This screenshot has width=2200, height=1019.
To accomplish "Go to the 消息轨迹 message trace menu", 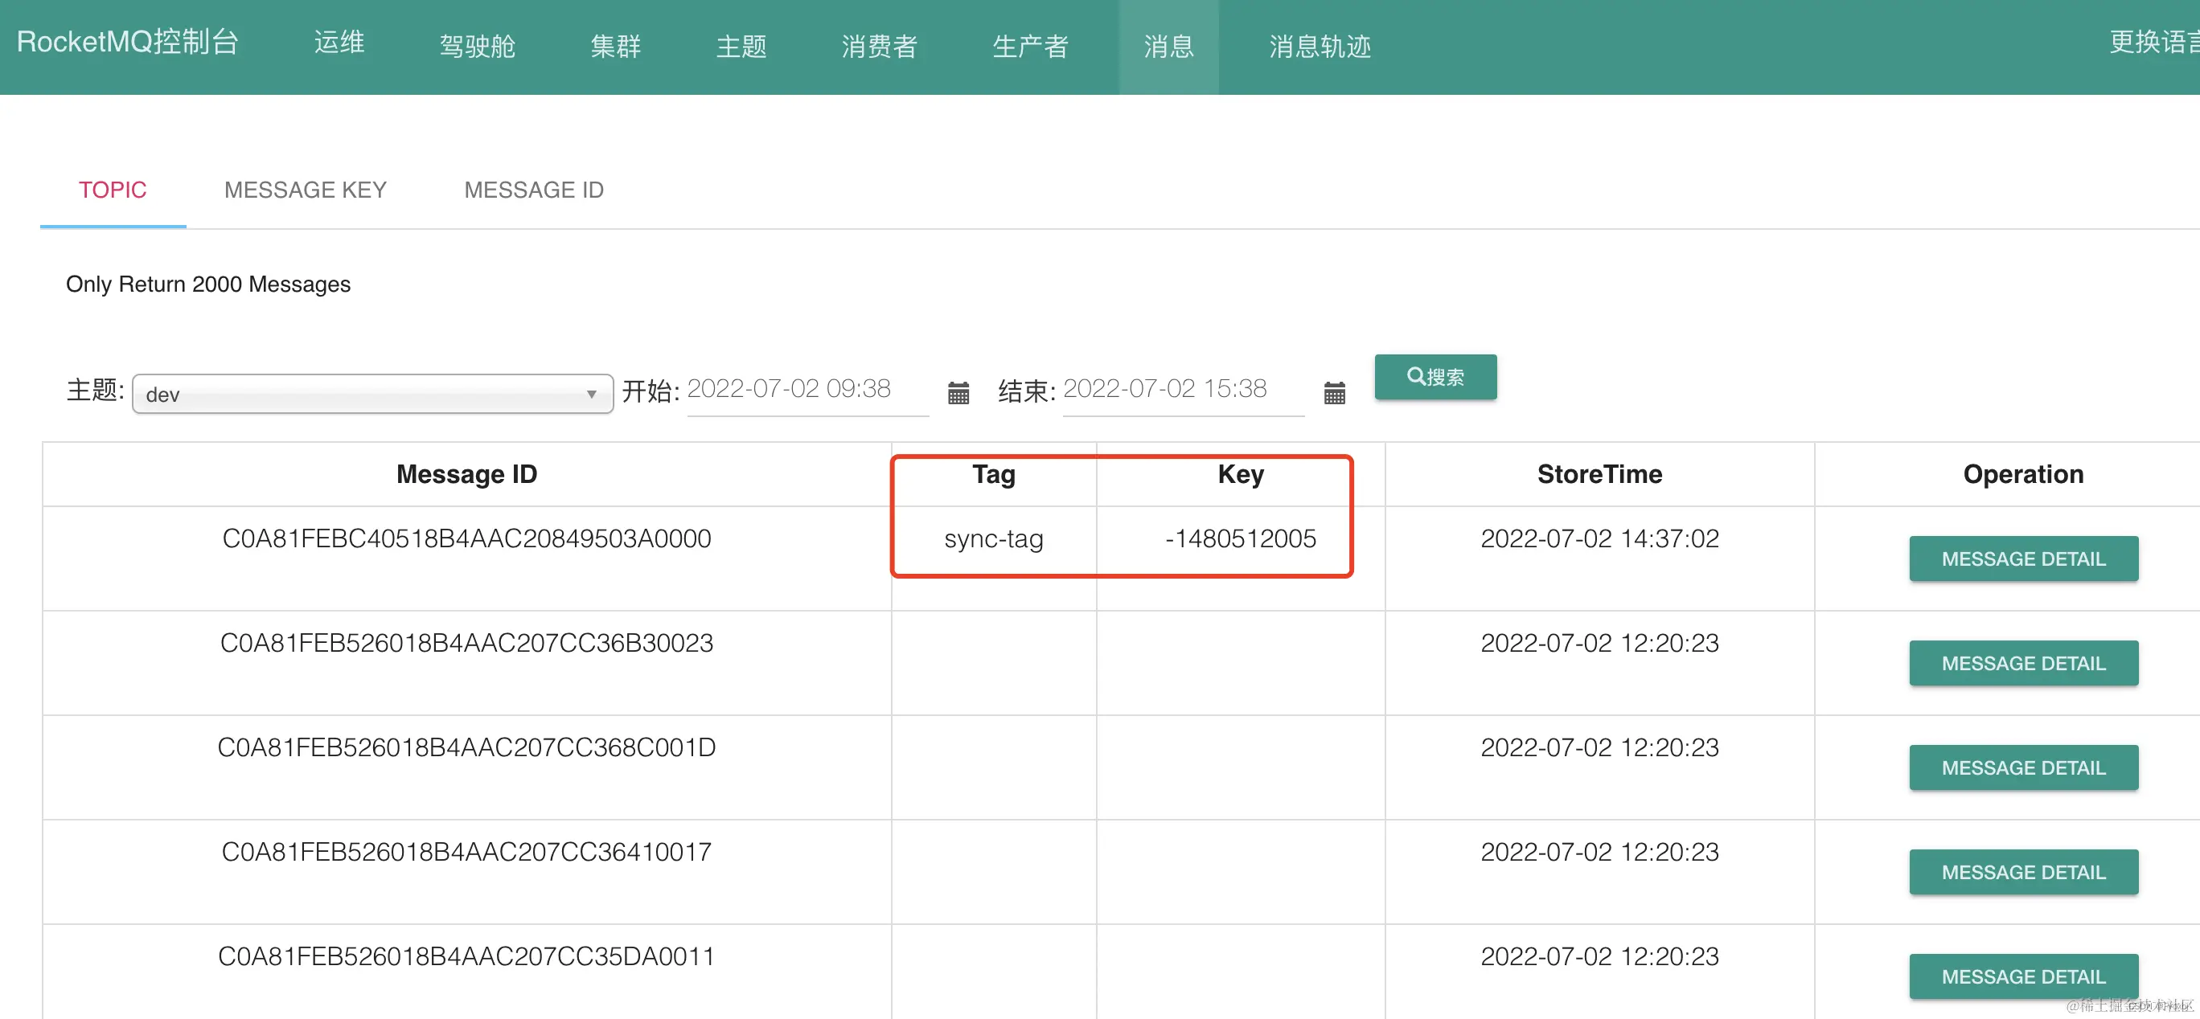I will click(1320, 46).
